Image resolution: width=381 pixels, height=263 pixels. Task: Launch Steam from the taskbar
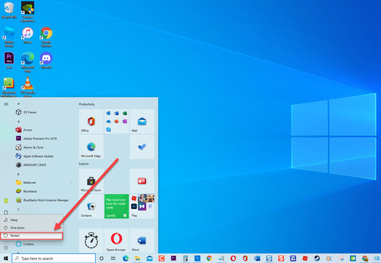click(x=317, y=258)
